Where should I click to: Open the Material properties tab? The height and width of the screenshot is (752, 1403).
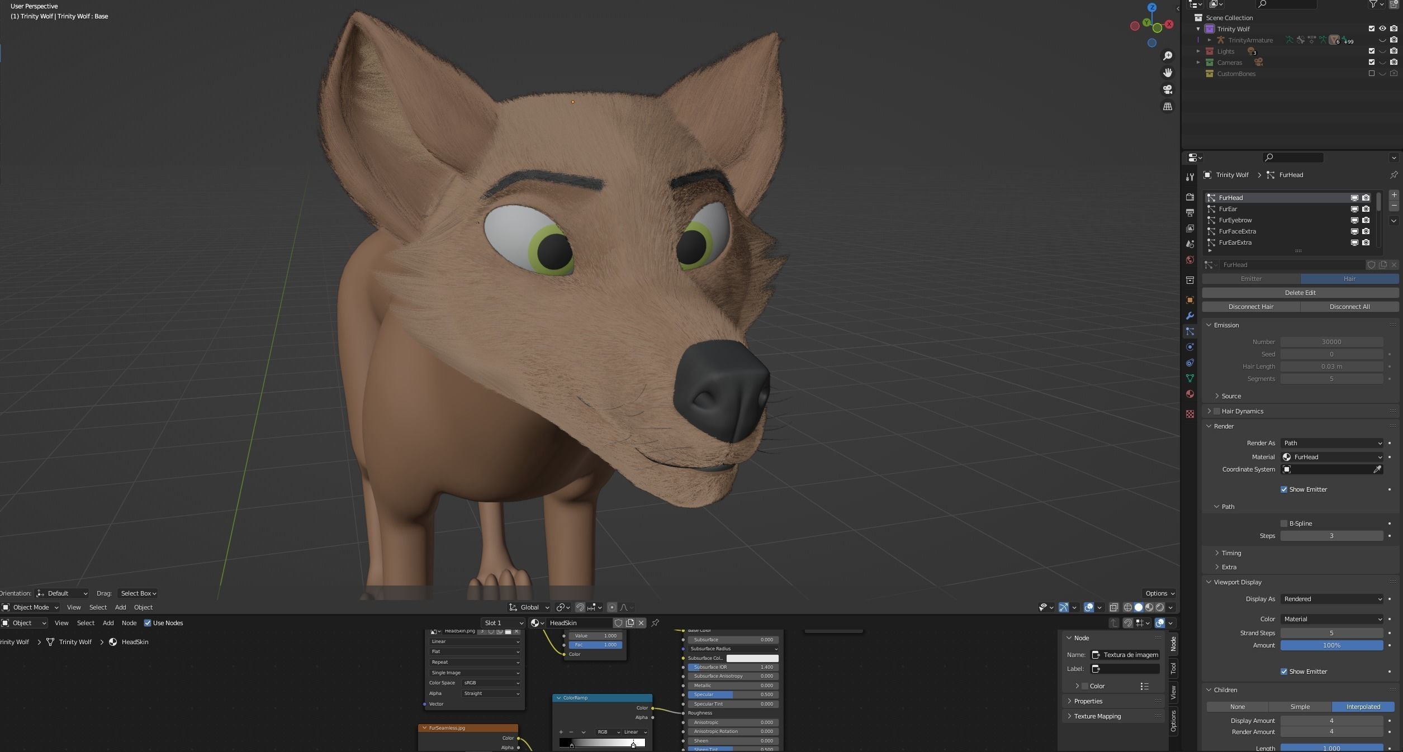click(1190, 394)
